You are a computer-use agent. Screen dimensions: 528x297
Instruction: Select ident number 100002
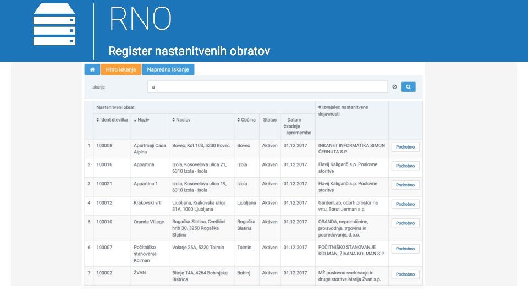point(105,273)
